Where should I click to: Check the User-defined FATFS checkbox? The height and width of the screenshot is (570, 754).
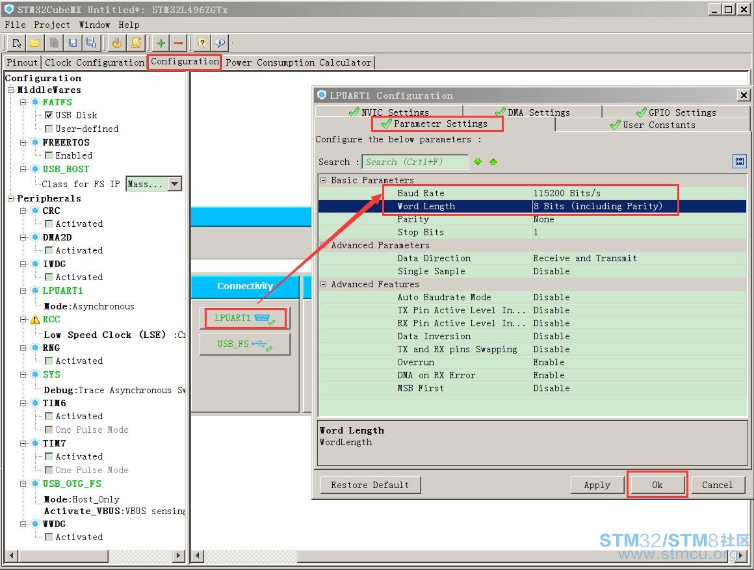[49, 129]
